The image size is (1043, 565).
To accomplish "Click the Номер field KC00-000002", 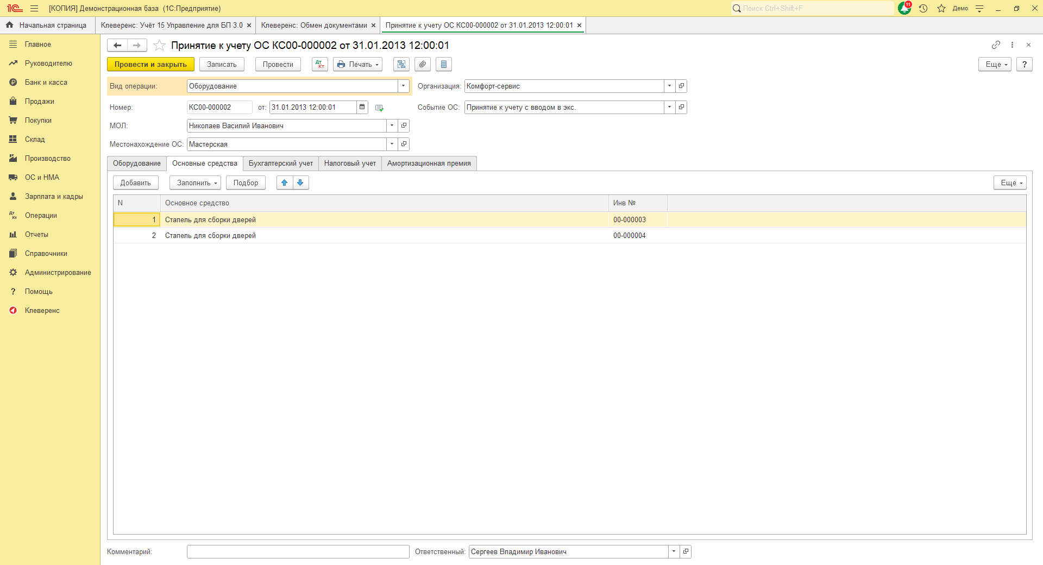I will (219, 107).
